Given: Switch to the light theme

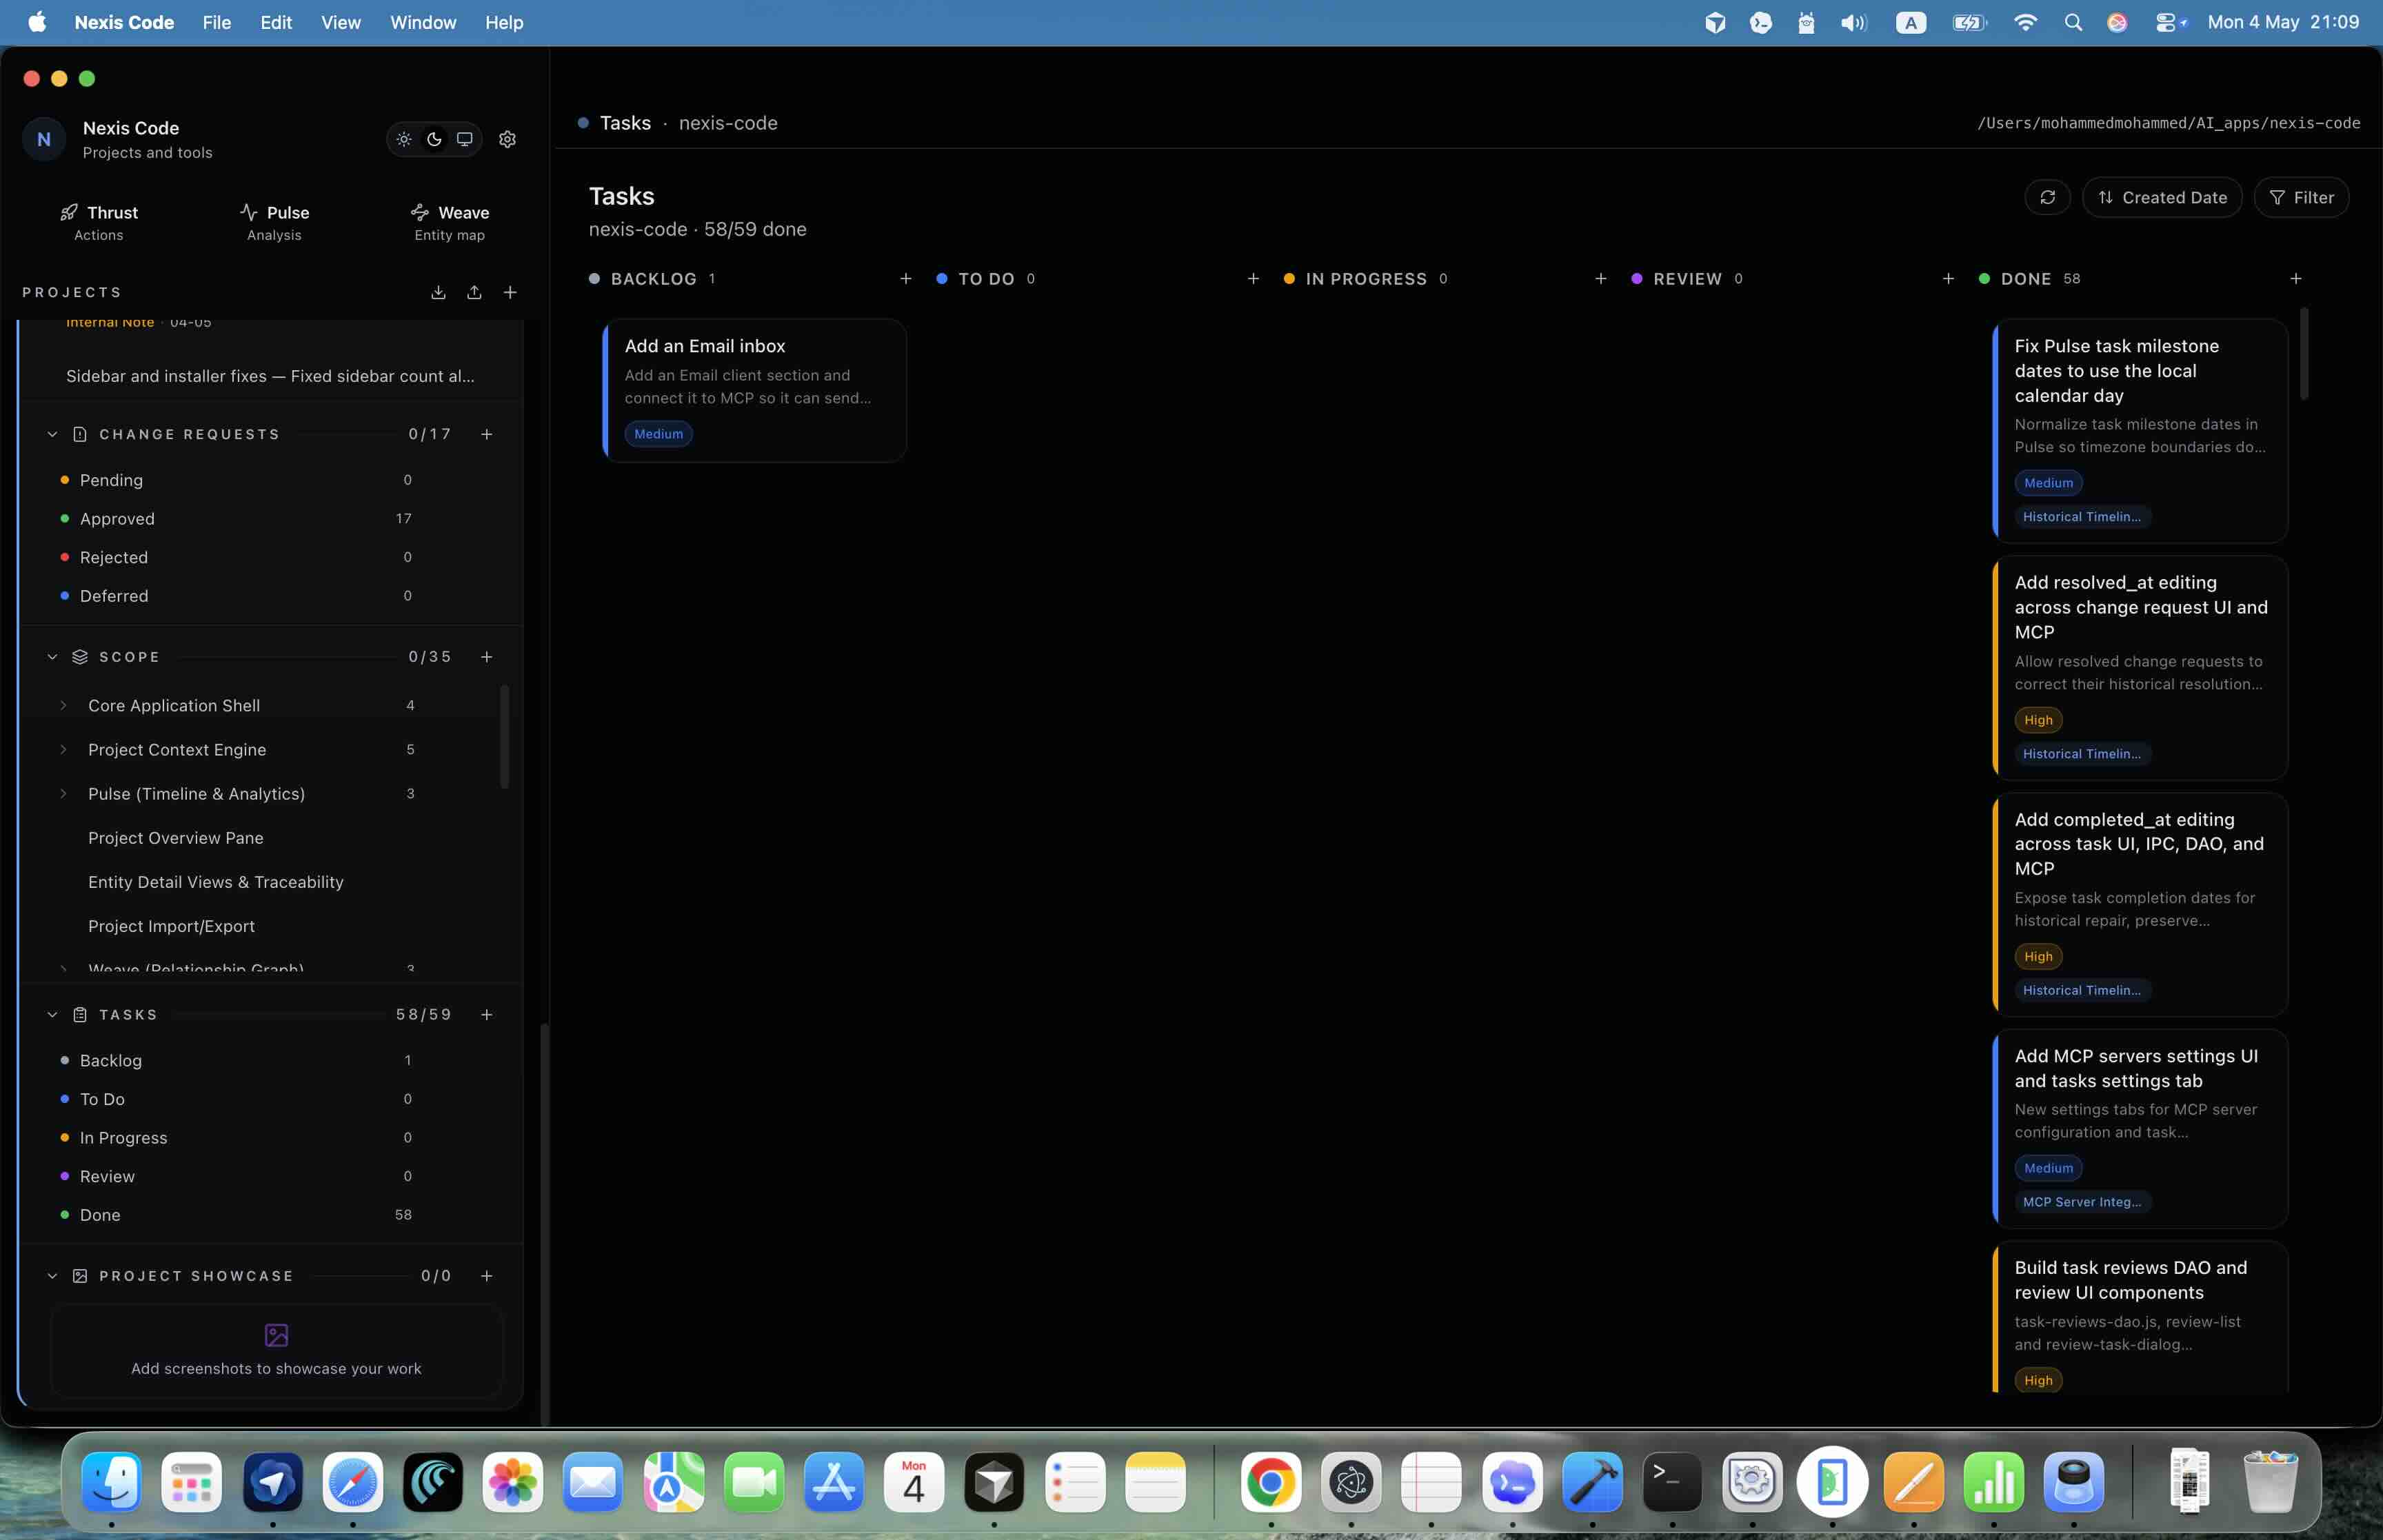Looking at the screenshot, I should (x=404, y=139).
